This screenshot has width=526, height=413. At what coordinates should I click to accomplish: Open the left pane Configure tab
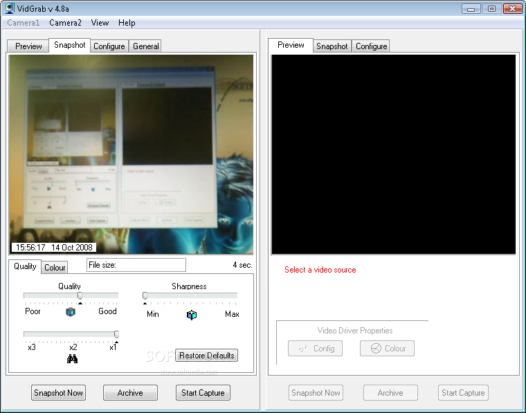109,46
